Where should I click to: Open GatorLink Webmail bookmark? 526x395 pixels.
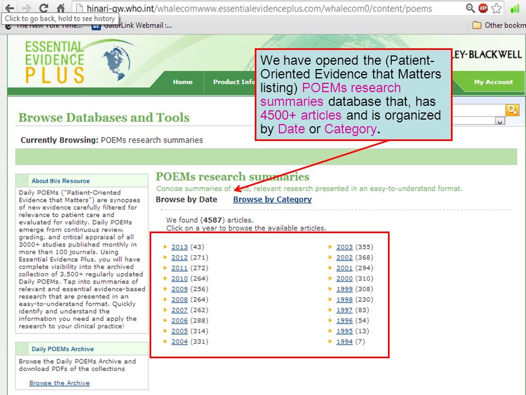(x=132, y=25)
